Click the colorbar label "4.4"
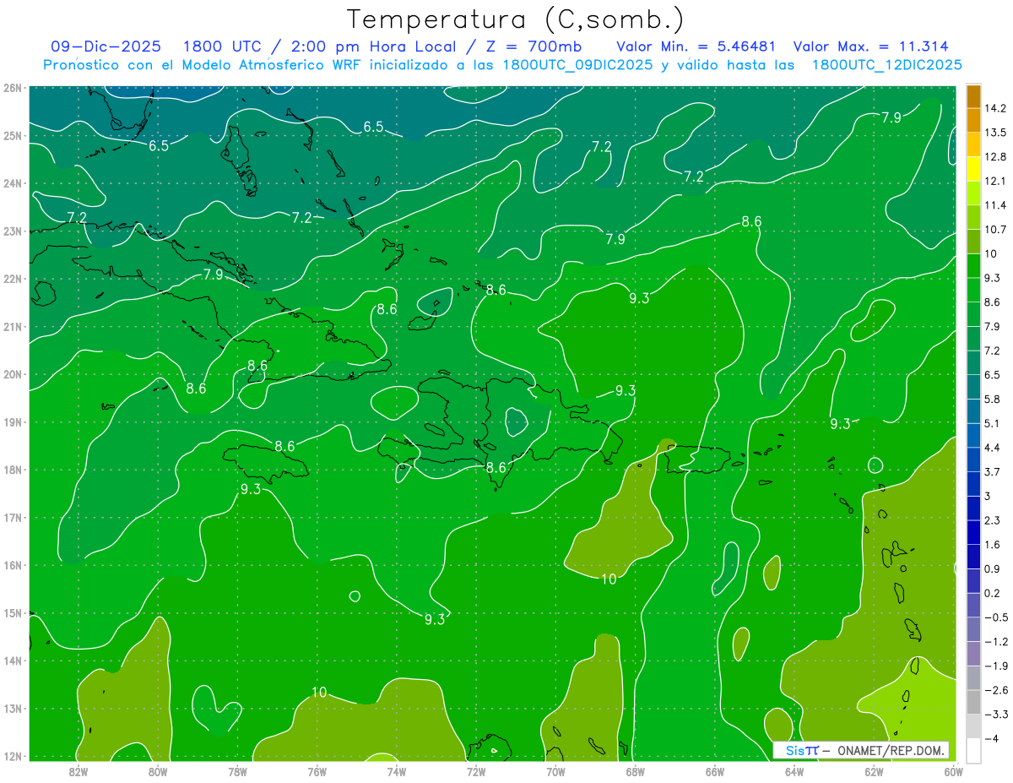1013x783 pixels. [992, 447]
